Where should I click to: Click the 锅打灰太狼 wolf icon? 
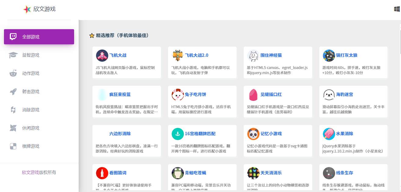point(329,56)
